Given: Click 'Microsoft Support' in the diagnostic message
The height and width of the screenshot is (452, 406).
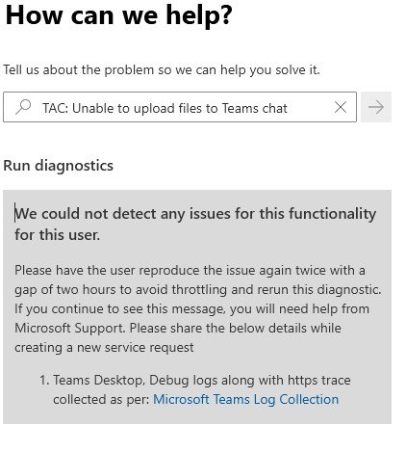Looking at the screenshot, I should click(x=69, y=328).
